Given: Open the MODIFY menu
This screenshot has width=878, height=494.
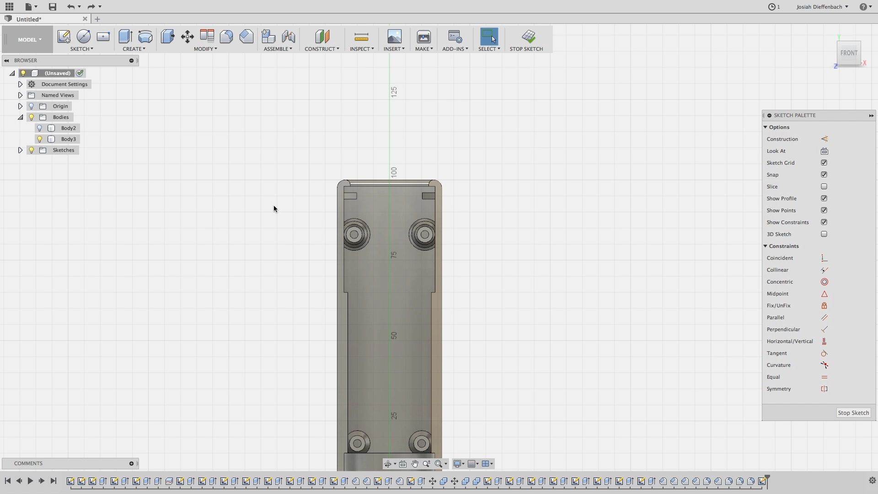Looking at the screenshot, I should 205,49.
